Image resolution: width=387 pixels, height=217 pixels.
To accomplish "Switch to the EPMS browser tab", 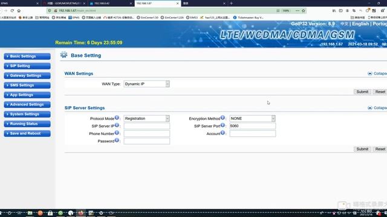I will pyautogui.click(x=19, y=4).
